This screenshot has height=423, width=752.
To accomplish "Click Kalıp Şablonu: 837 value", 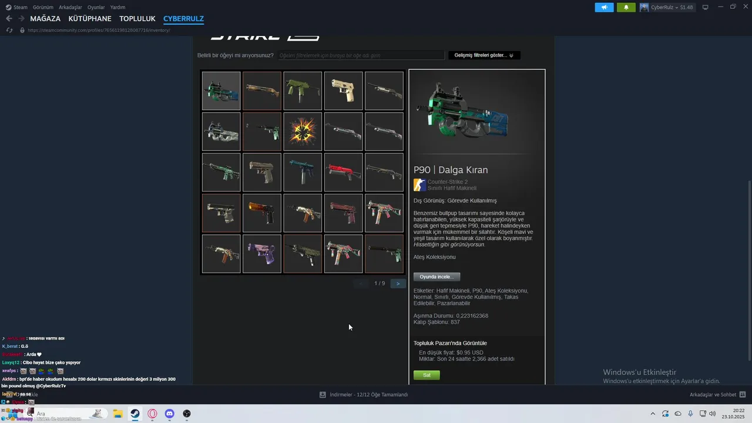I will point(437,322).
